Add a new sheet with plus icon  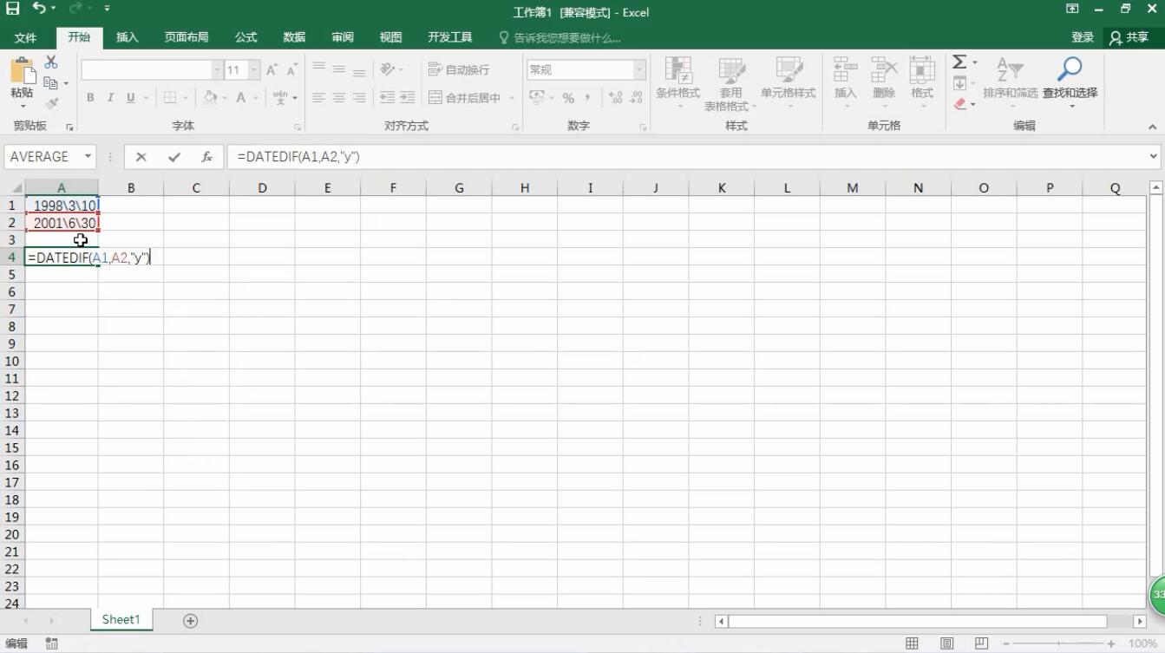click(x=191, y=620)
